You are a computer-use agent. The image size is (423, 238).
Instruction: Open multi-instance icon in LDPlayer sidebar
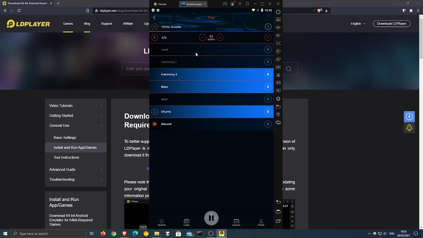[x=278, y=59]
